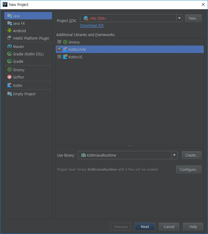Open the KotlinJavaRuntime library combo box
Image resolution: width=208 pixels, height=234 pixels.
coord(128,155)
